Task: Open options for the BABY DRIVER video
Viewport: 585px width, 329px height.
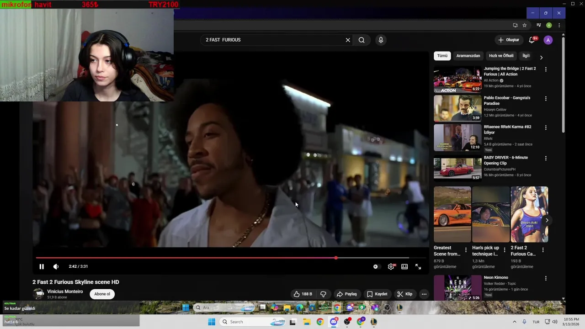Action: pyautogui.click(x=546, y=158)
